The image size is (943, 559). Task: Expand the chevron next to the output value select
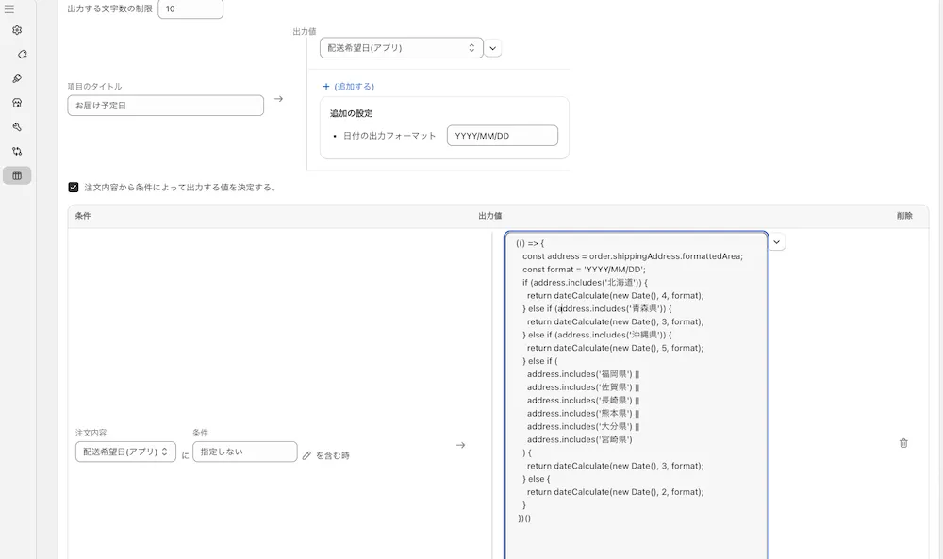click(494, 48)
